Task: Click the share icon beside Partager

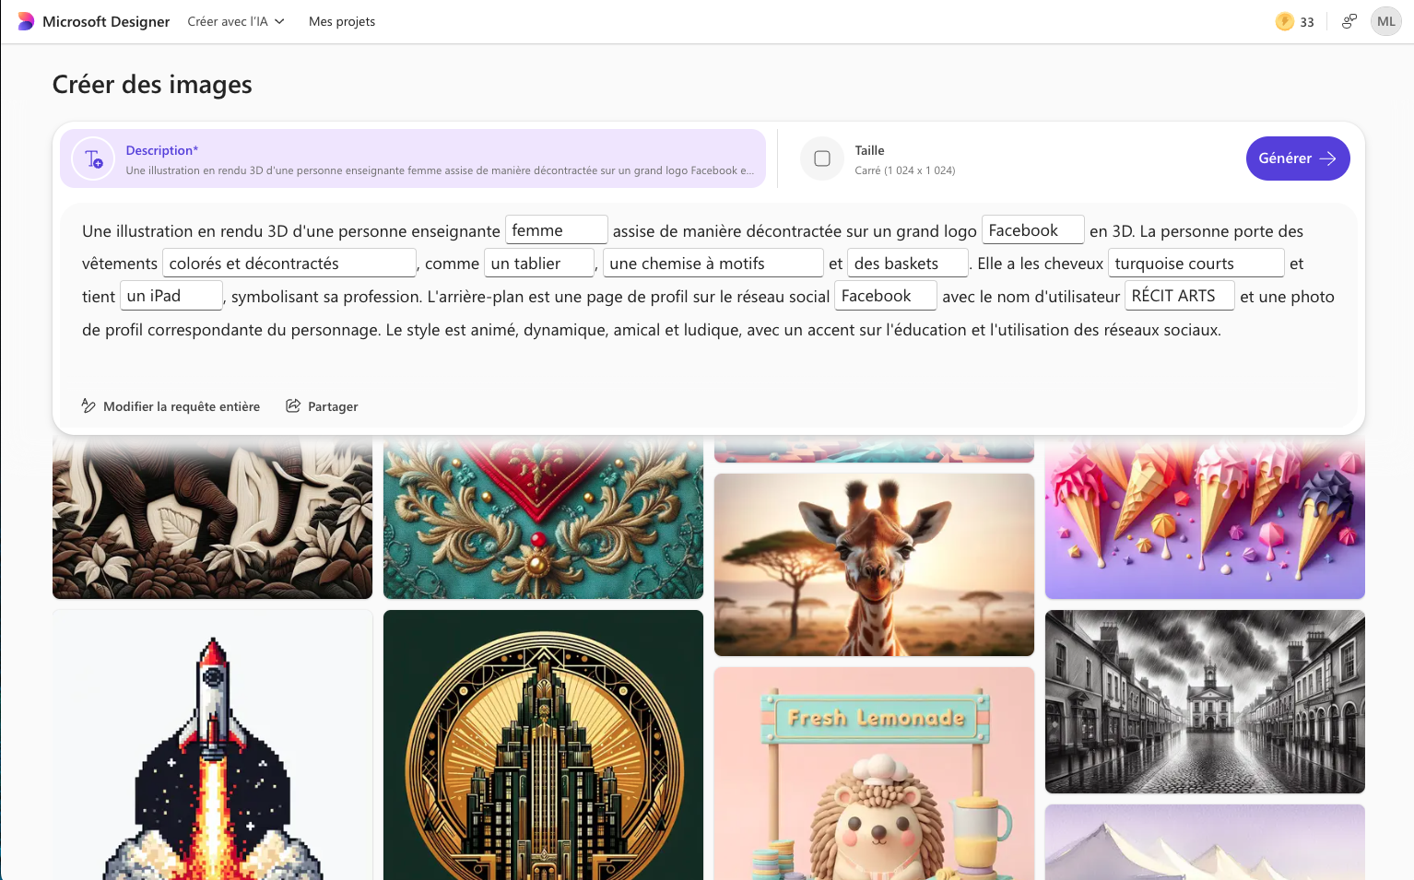Action: (x=293, y=405)
